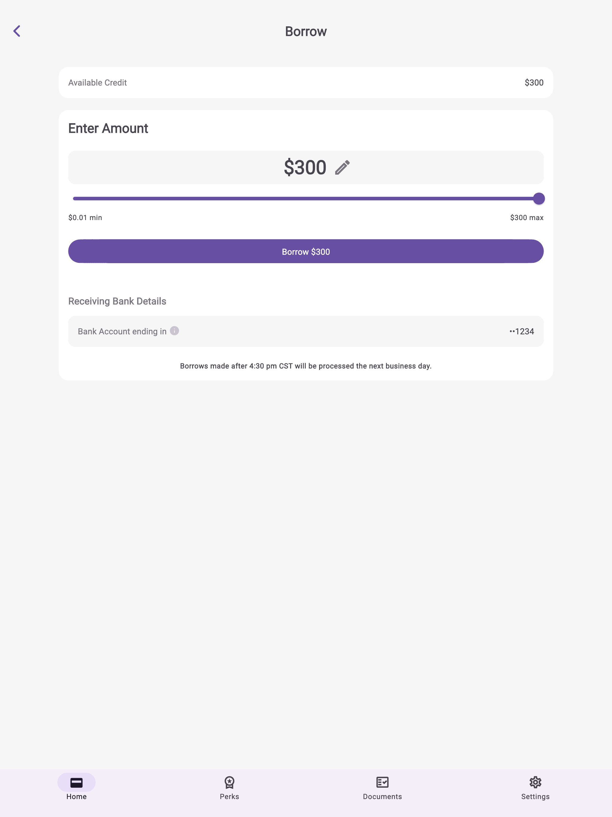Select the Bank Account ending in 1234 row
The height and width of the screenshot is (817, 612).
306,331
